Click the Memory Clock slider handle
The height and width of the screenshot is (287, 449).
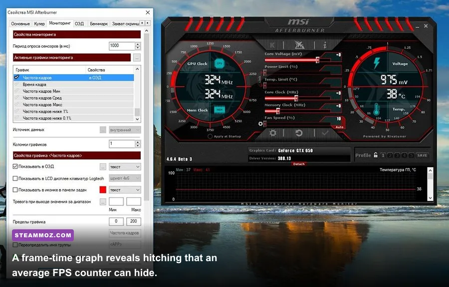[278, 111]
